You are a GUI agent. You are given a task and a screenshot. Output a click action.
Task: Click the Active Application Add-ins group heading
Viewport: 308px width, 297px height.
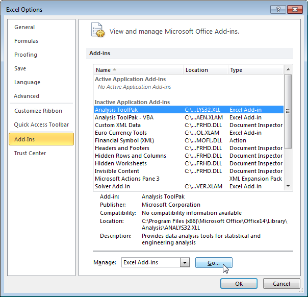click(130, 79)
